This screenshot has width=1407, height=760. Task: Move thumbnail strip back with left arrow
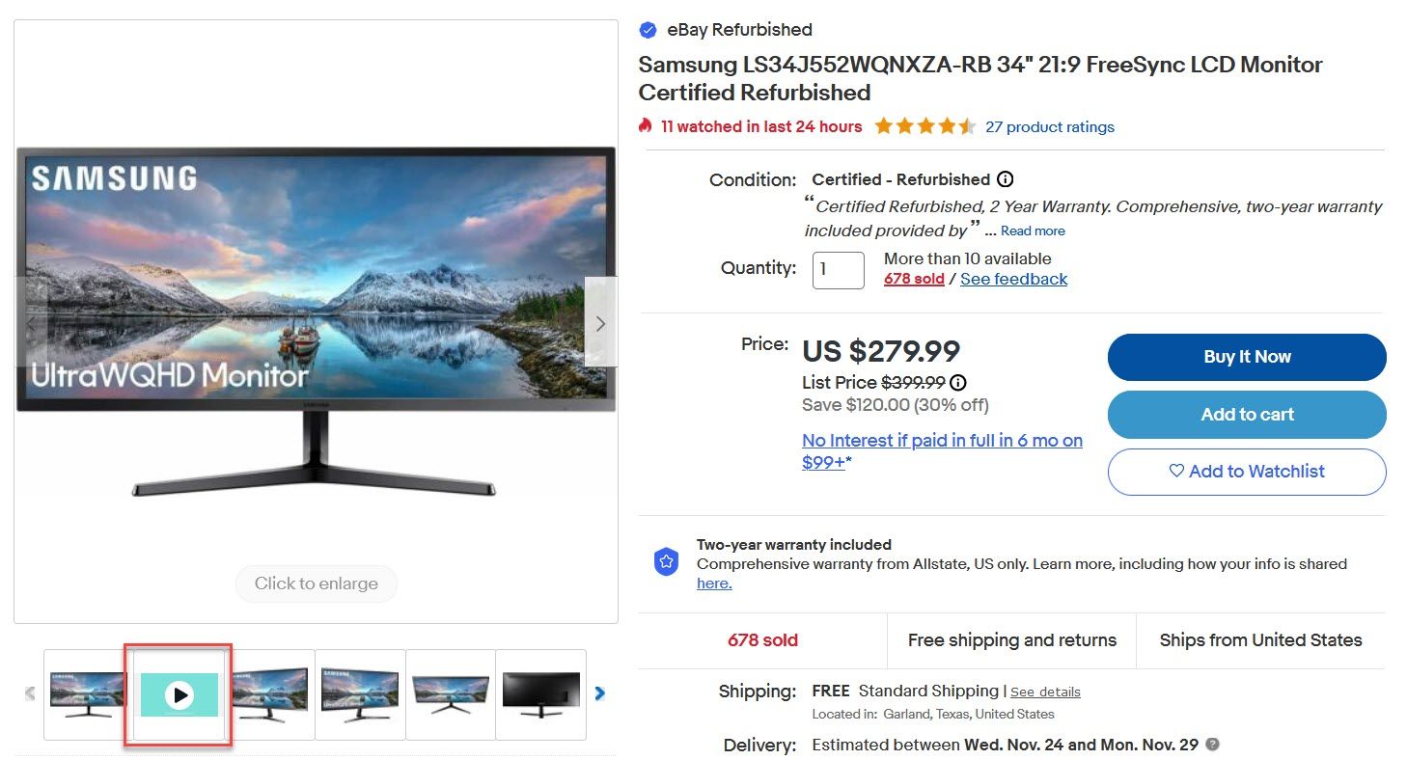pyautogui.click(x=30, y=692)
